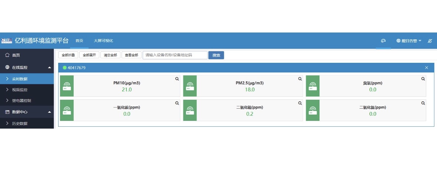Click the green sensor icon on 二氧化硫 card

pyautogui.click(x=190, y=110)
